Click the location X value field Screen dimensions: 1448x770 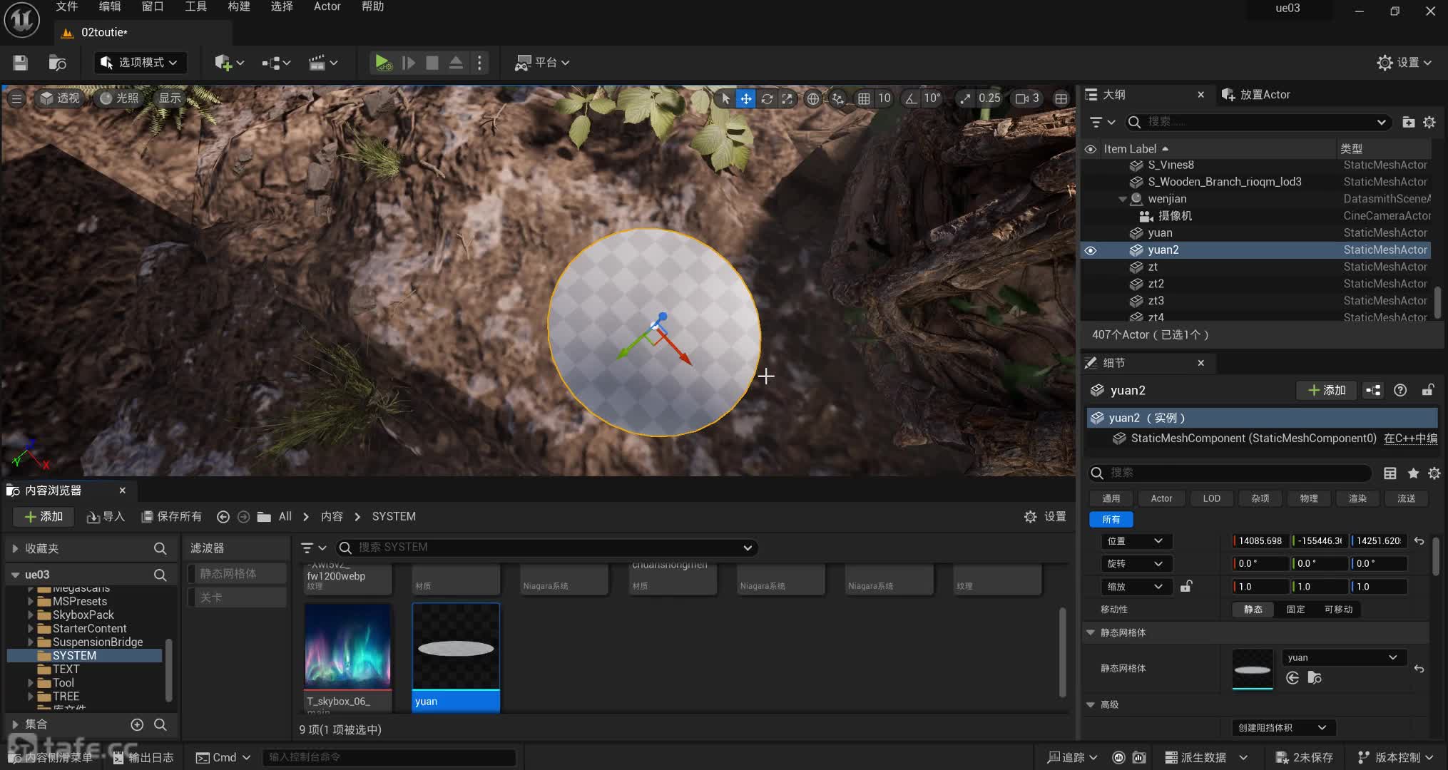(x=1260, y=541)
